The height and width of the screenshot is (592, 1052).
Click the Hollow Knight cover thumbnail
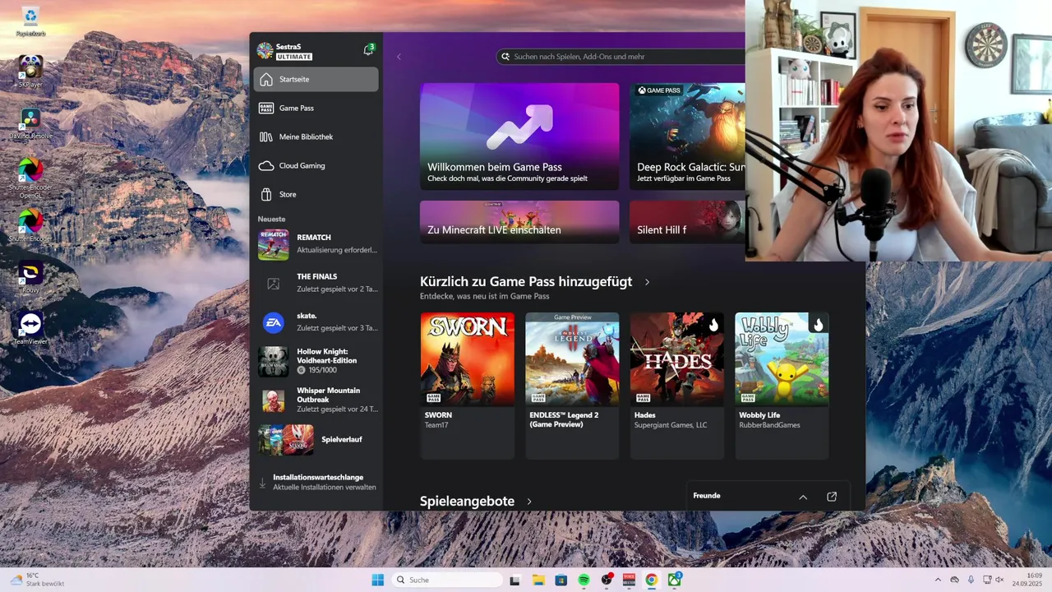274,362
